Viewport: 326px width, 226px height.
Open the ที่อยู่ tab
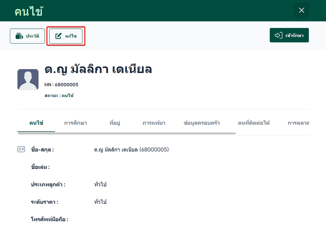click(115, 123)
